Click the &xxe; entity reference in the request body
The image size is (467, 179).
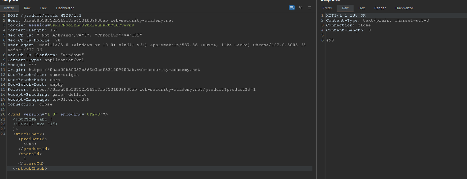pos(30,144)
